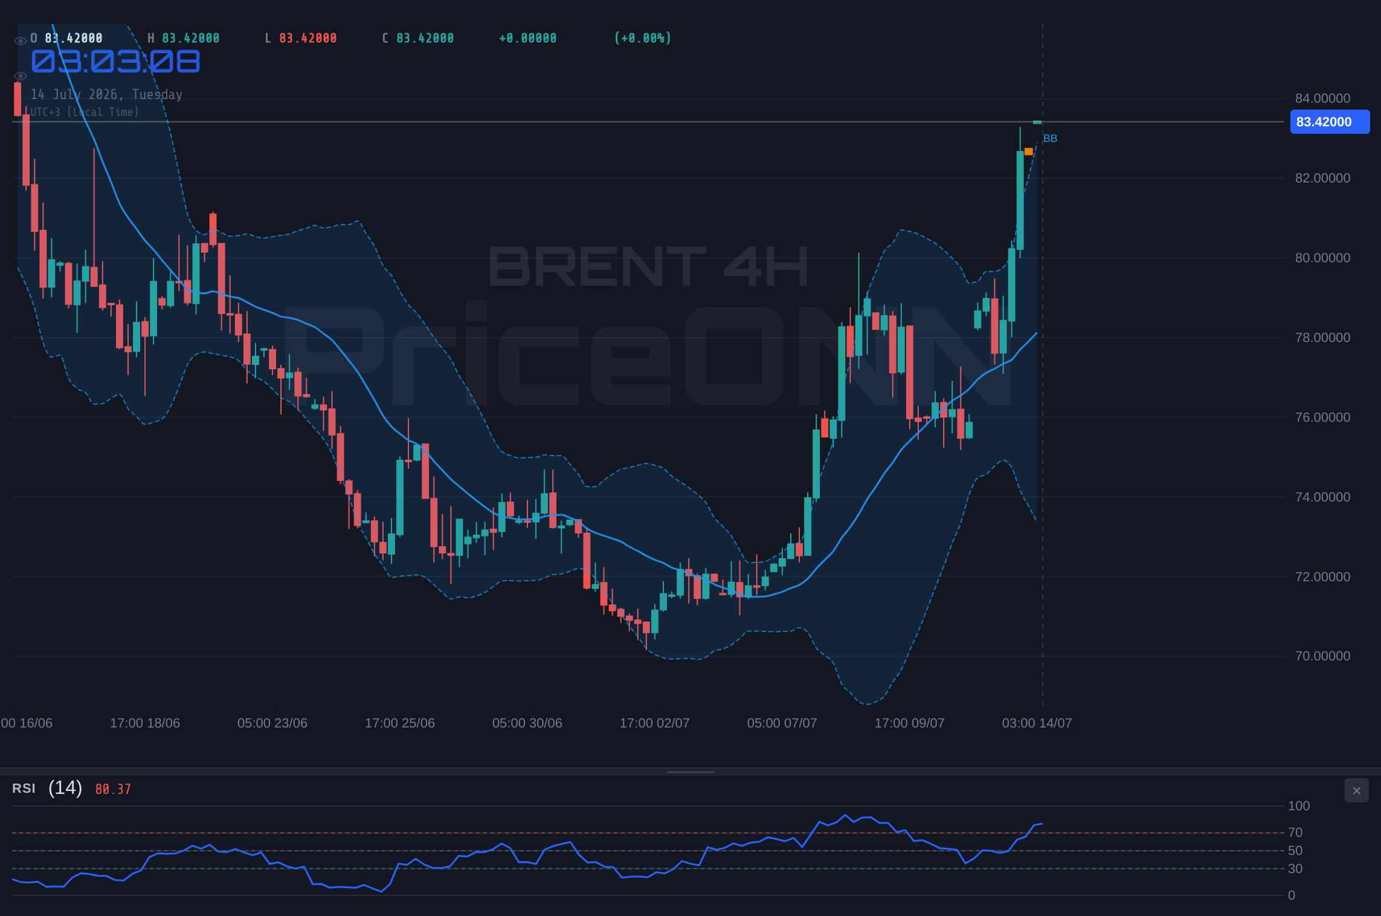This screenshot has width=1381, height=916.
Task: Close the RSI indicator pane
Action: (1356, 790)
